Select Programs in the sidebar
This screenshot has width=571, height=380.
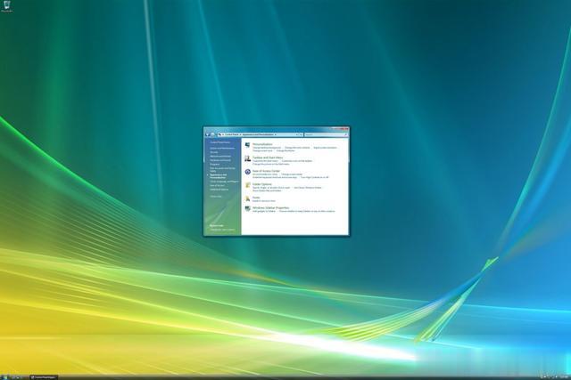214,165
